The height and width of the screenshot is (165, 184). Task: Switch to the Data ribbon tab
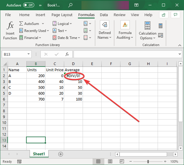104,15
